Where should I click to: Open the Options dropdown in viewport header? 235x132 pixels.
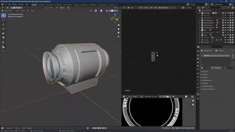click(117, 8)
